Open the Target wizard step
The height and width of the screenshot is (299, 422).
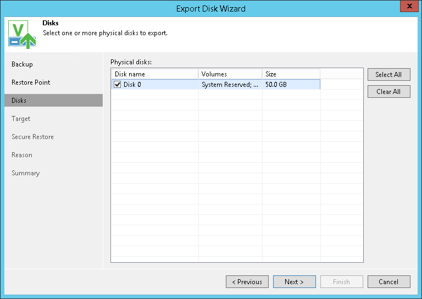pyautogui.click(x=21, y=119)
